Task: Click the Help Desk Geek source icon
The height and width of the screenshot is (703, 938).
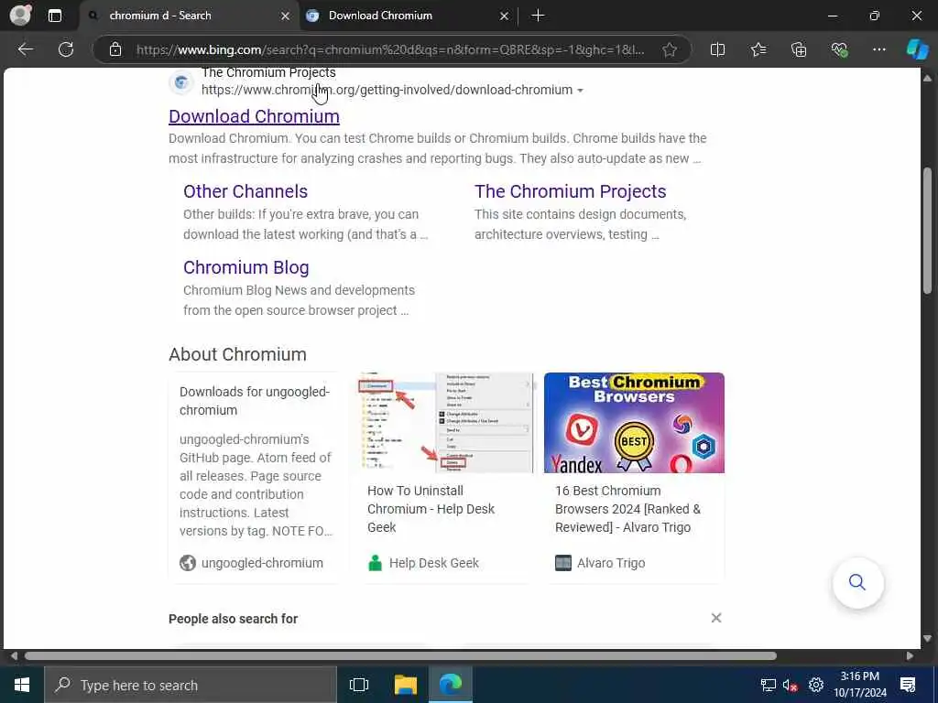Action: (375, 563)
